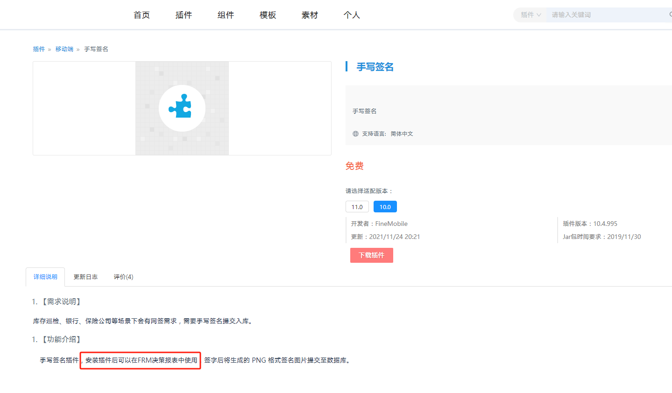Click the 【功能介绍】 heading
This screenshot has height=393, width=672.
click(x=61, y=339)
